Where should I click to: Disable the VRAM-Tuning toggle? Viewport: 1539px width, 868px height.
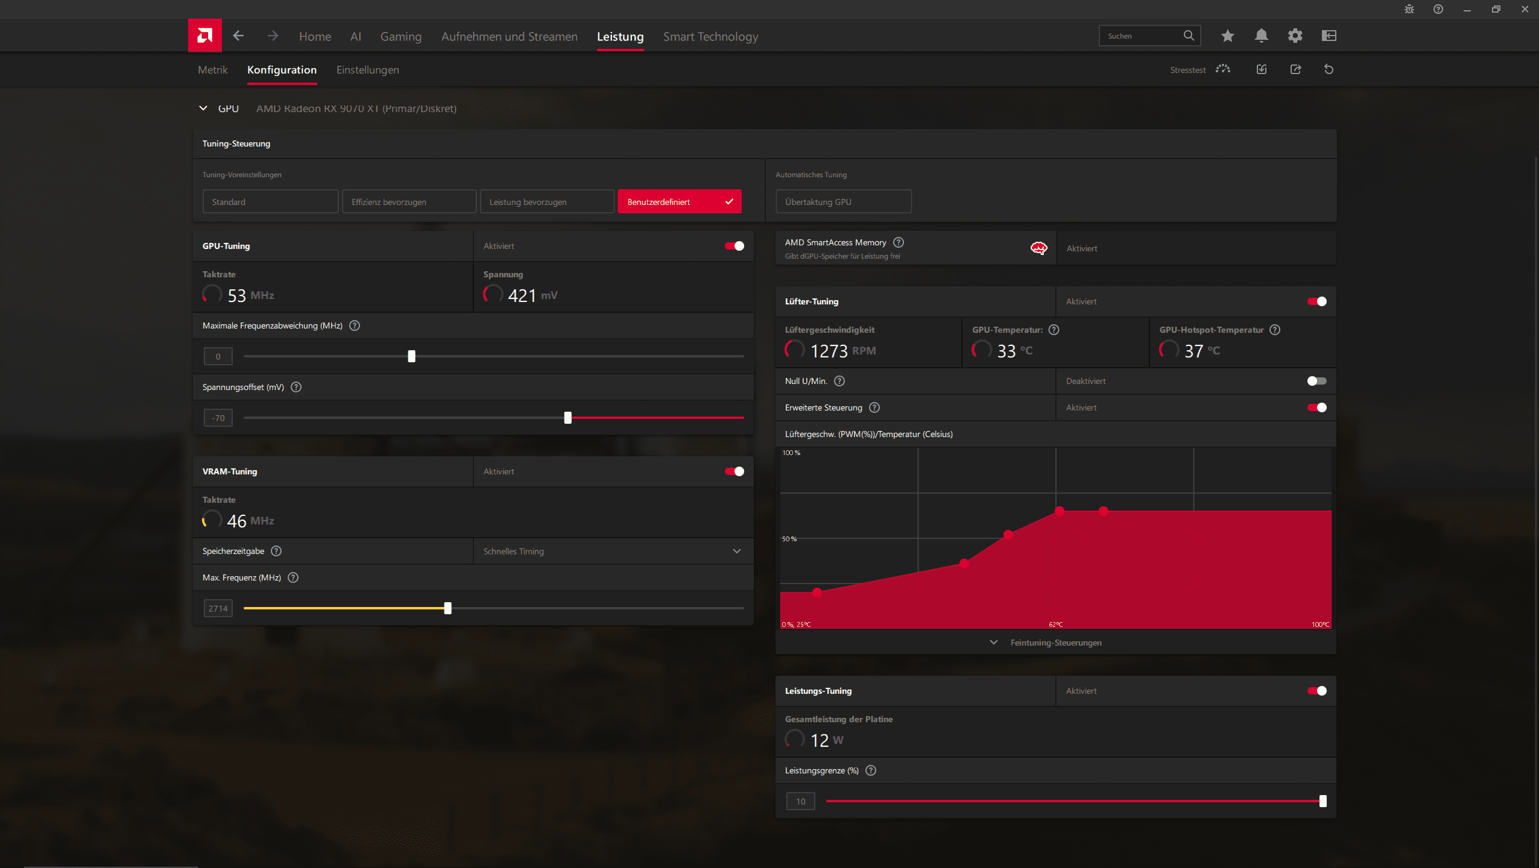pos(735,471)
